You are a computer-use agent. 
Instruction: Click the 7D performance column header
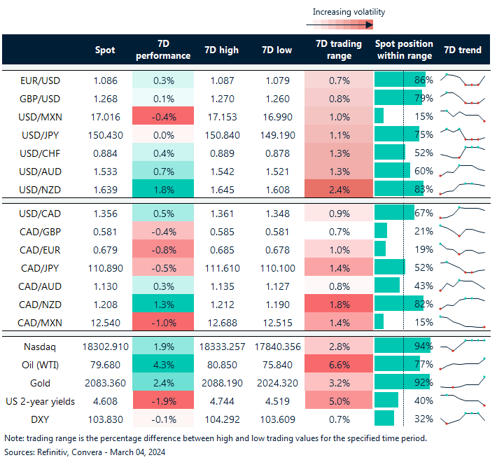pos(162,50)
